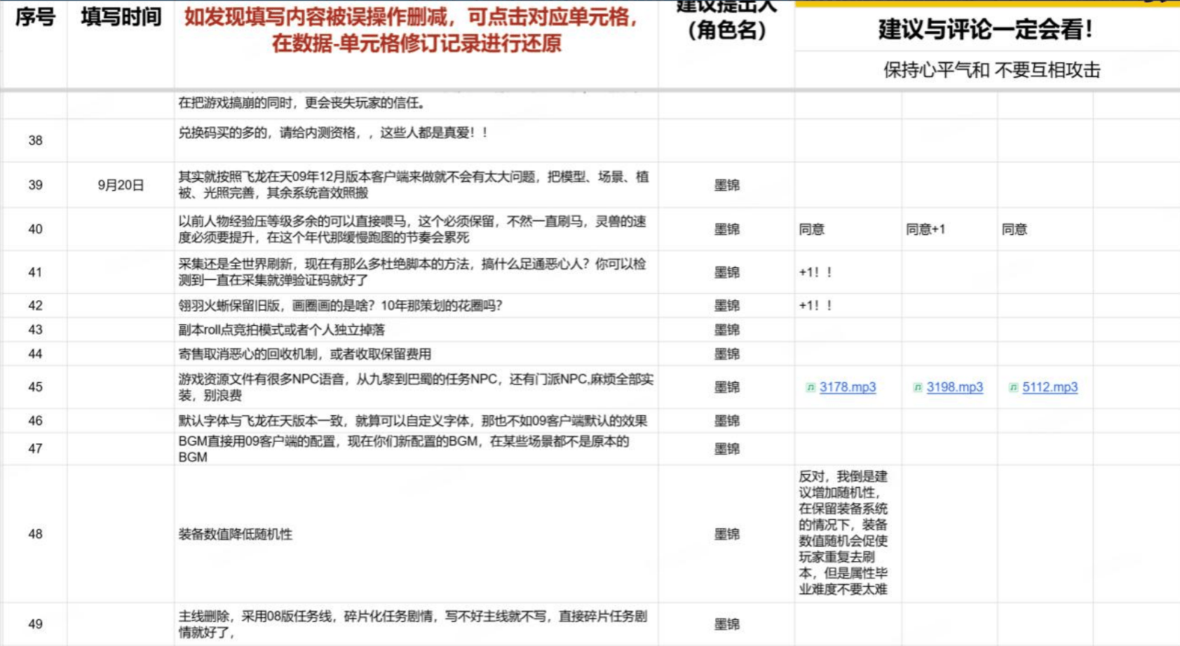1180x646 pixels.
Task: Click the 主线删除，采用08版任务线 suggestion cell
Action: tap(416, 624)
